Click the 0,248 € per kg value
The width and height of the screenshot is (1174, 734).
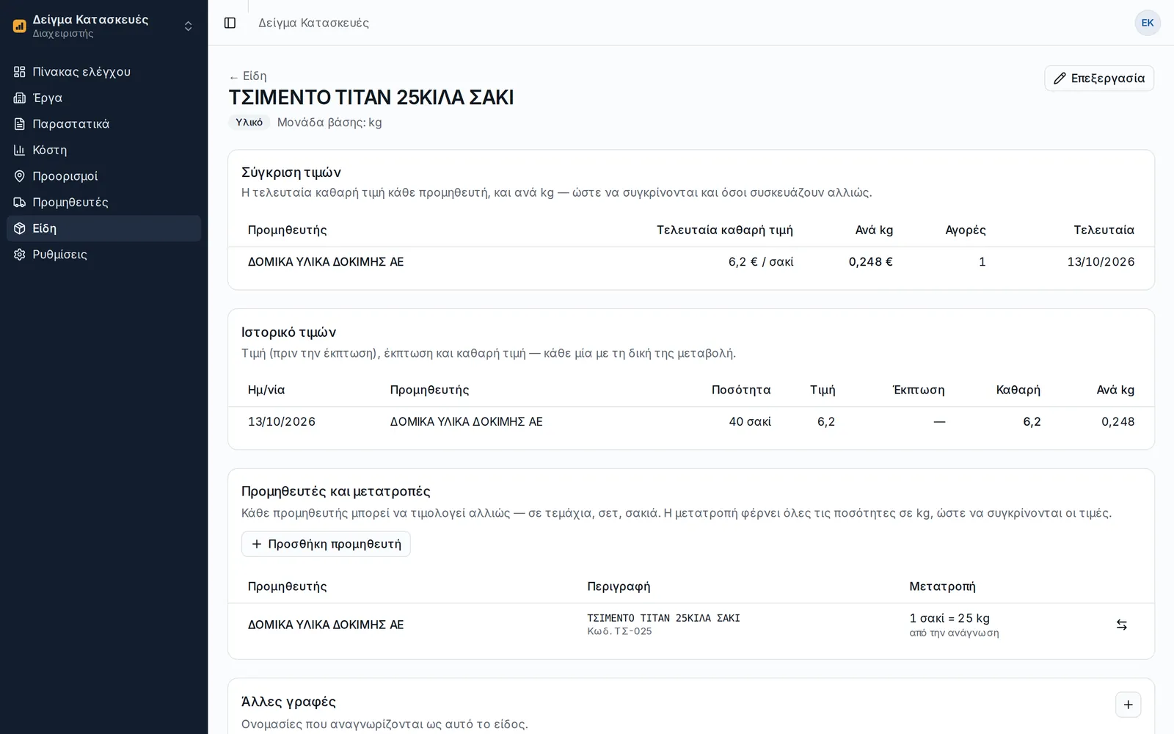871,262
